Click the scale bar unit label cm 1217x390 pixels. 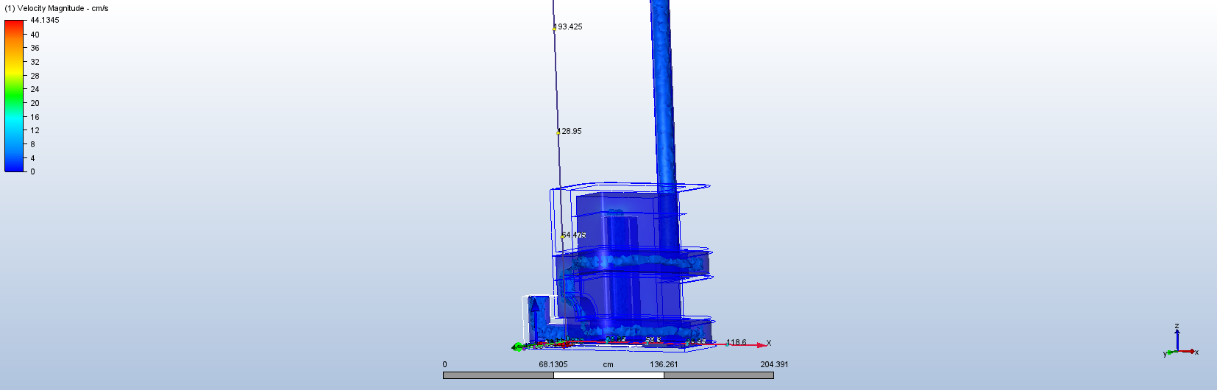point(608,364)
